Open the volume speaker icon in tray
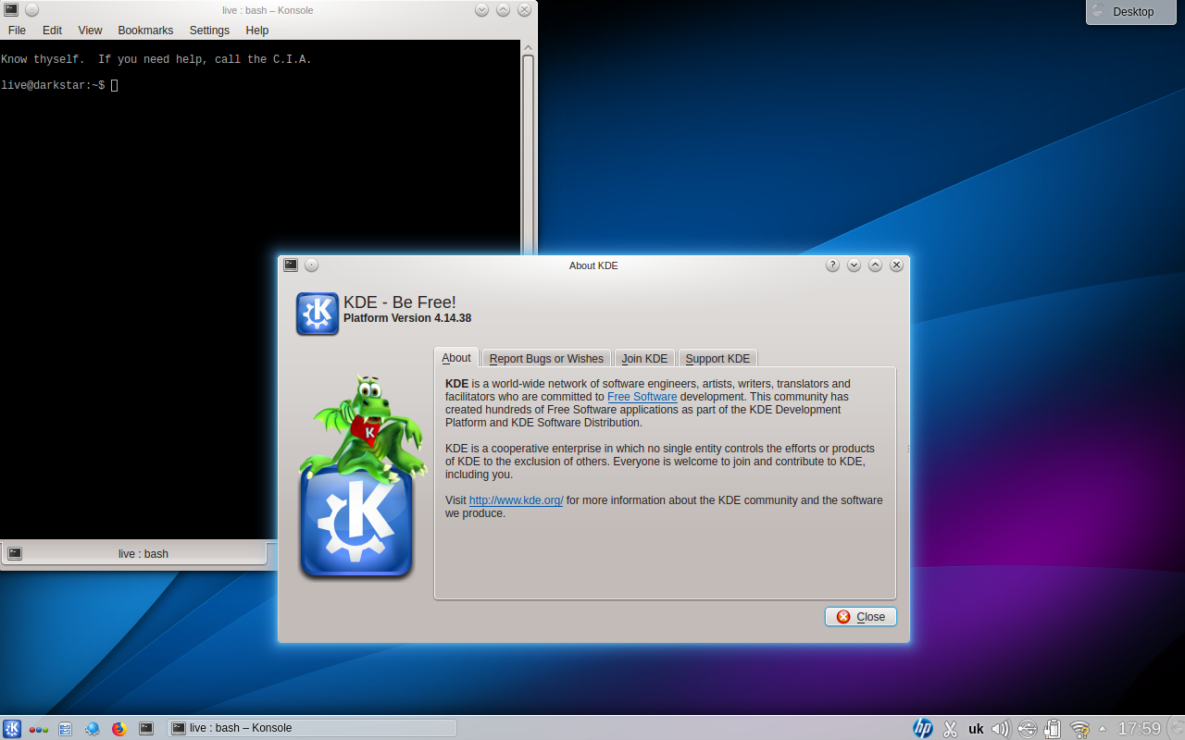 [x=1000, y=728]
